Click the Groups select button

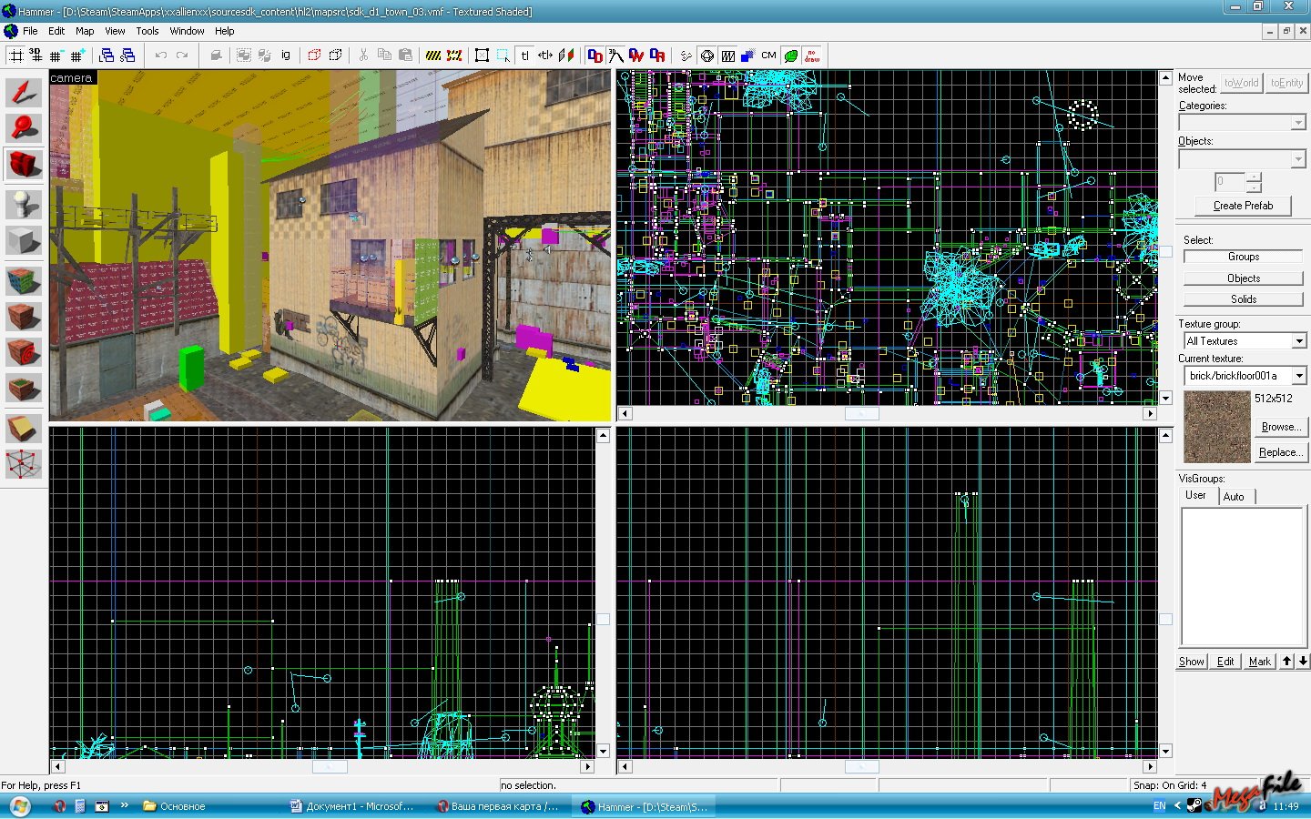point(1243,257)
